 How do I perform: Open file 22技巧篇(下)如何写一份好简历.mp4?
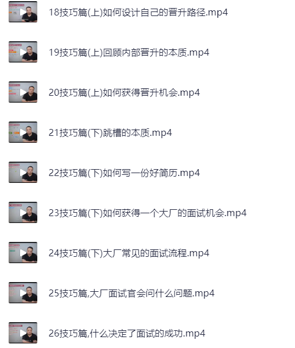coord(124,173)
